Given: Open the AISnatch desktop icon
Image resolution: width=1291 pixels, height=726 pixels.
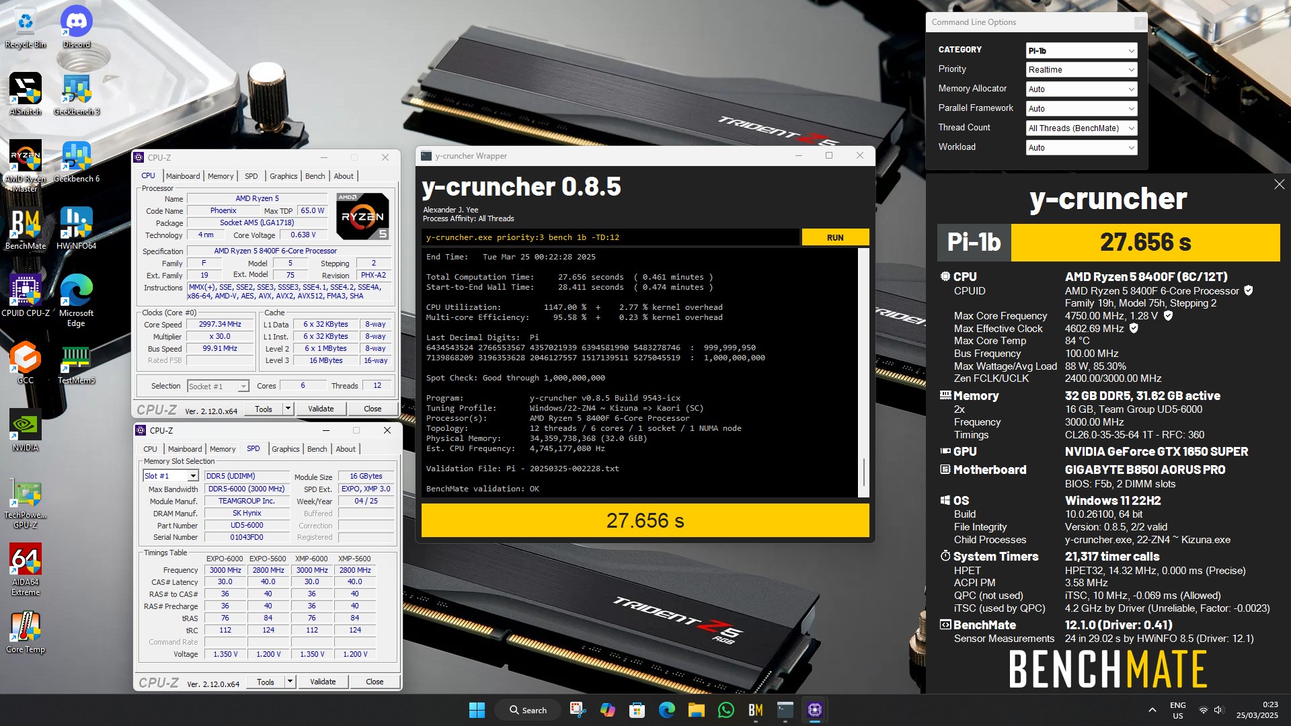Looking at the screenshot, I should (26, 94).
